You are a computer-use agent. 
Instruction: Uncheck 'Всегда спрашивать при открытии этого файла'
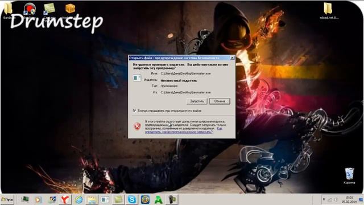(134, 110)
